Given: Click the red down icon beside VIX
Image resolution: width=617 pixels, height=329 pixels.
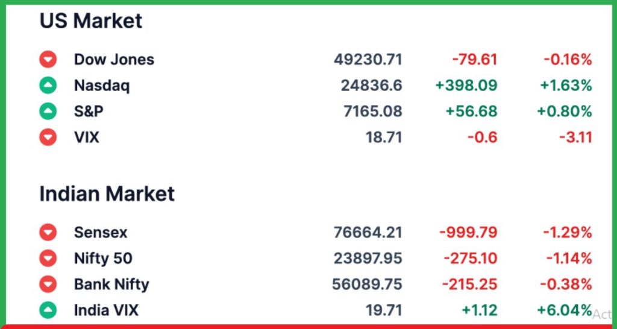Looking at the screenshot, I should point(48,137).
